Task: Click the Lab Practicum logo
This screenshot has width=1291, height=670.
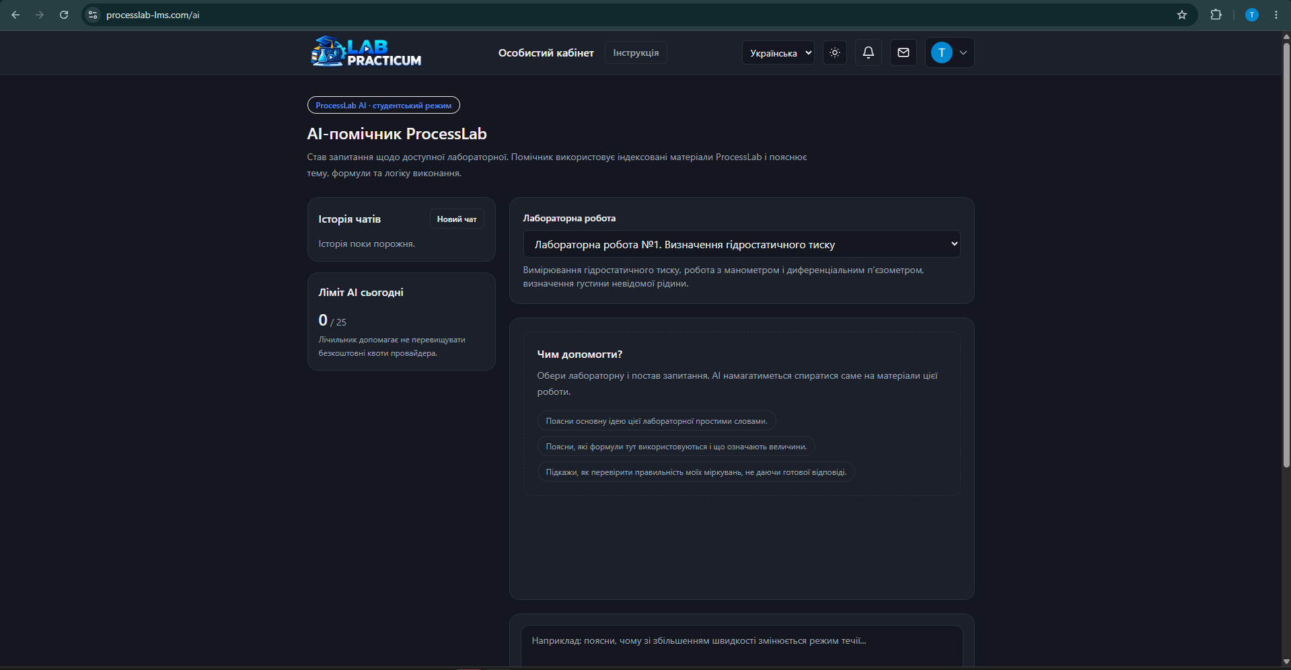Action: (x=366, y=52)
